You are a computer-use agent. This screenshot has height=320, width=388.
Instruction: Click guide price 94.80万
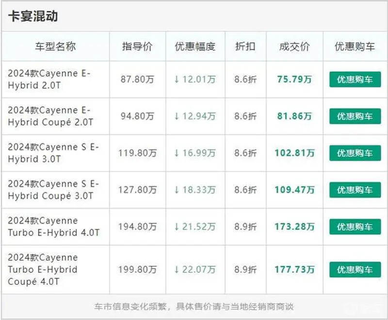(x=137, y=116)
